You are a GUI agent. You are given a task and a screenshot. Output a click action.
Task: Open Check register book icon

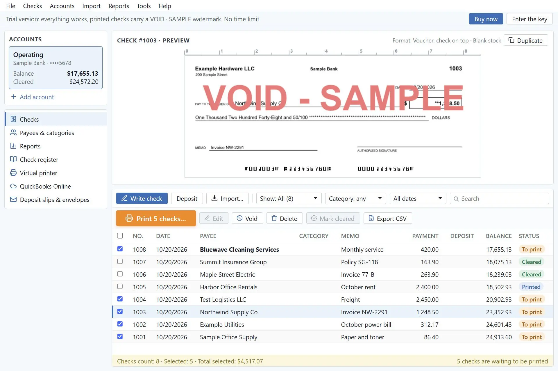[13, 159]
